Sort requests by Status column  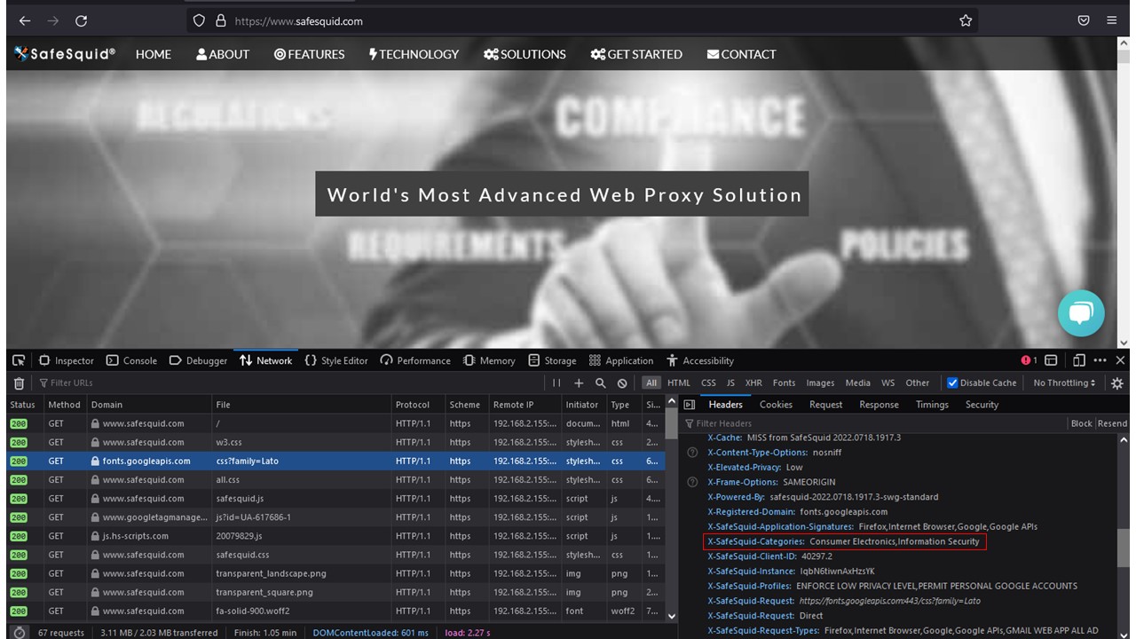(x=23, y=405)
